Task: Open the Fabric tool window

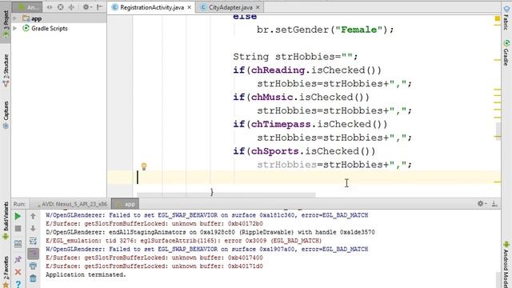Action: [506, 18]
